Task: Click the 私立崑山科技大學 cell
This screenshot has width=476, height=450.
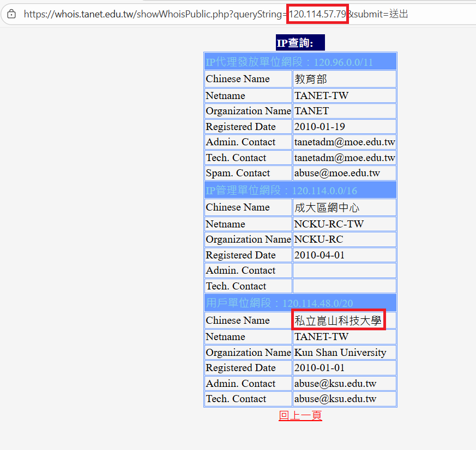Action: (344, 320)
